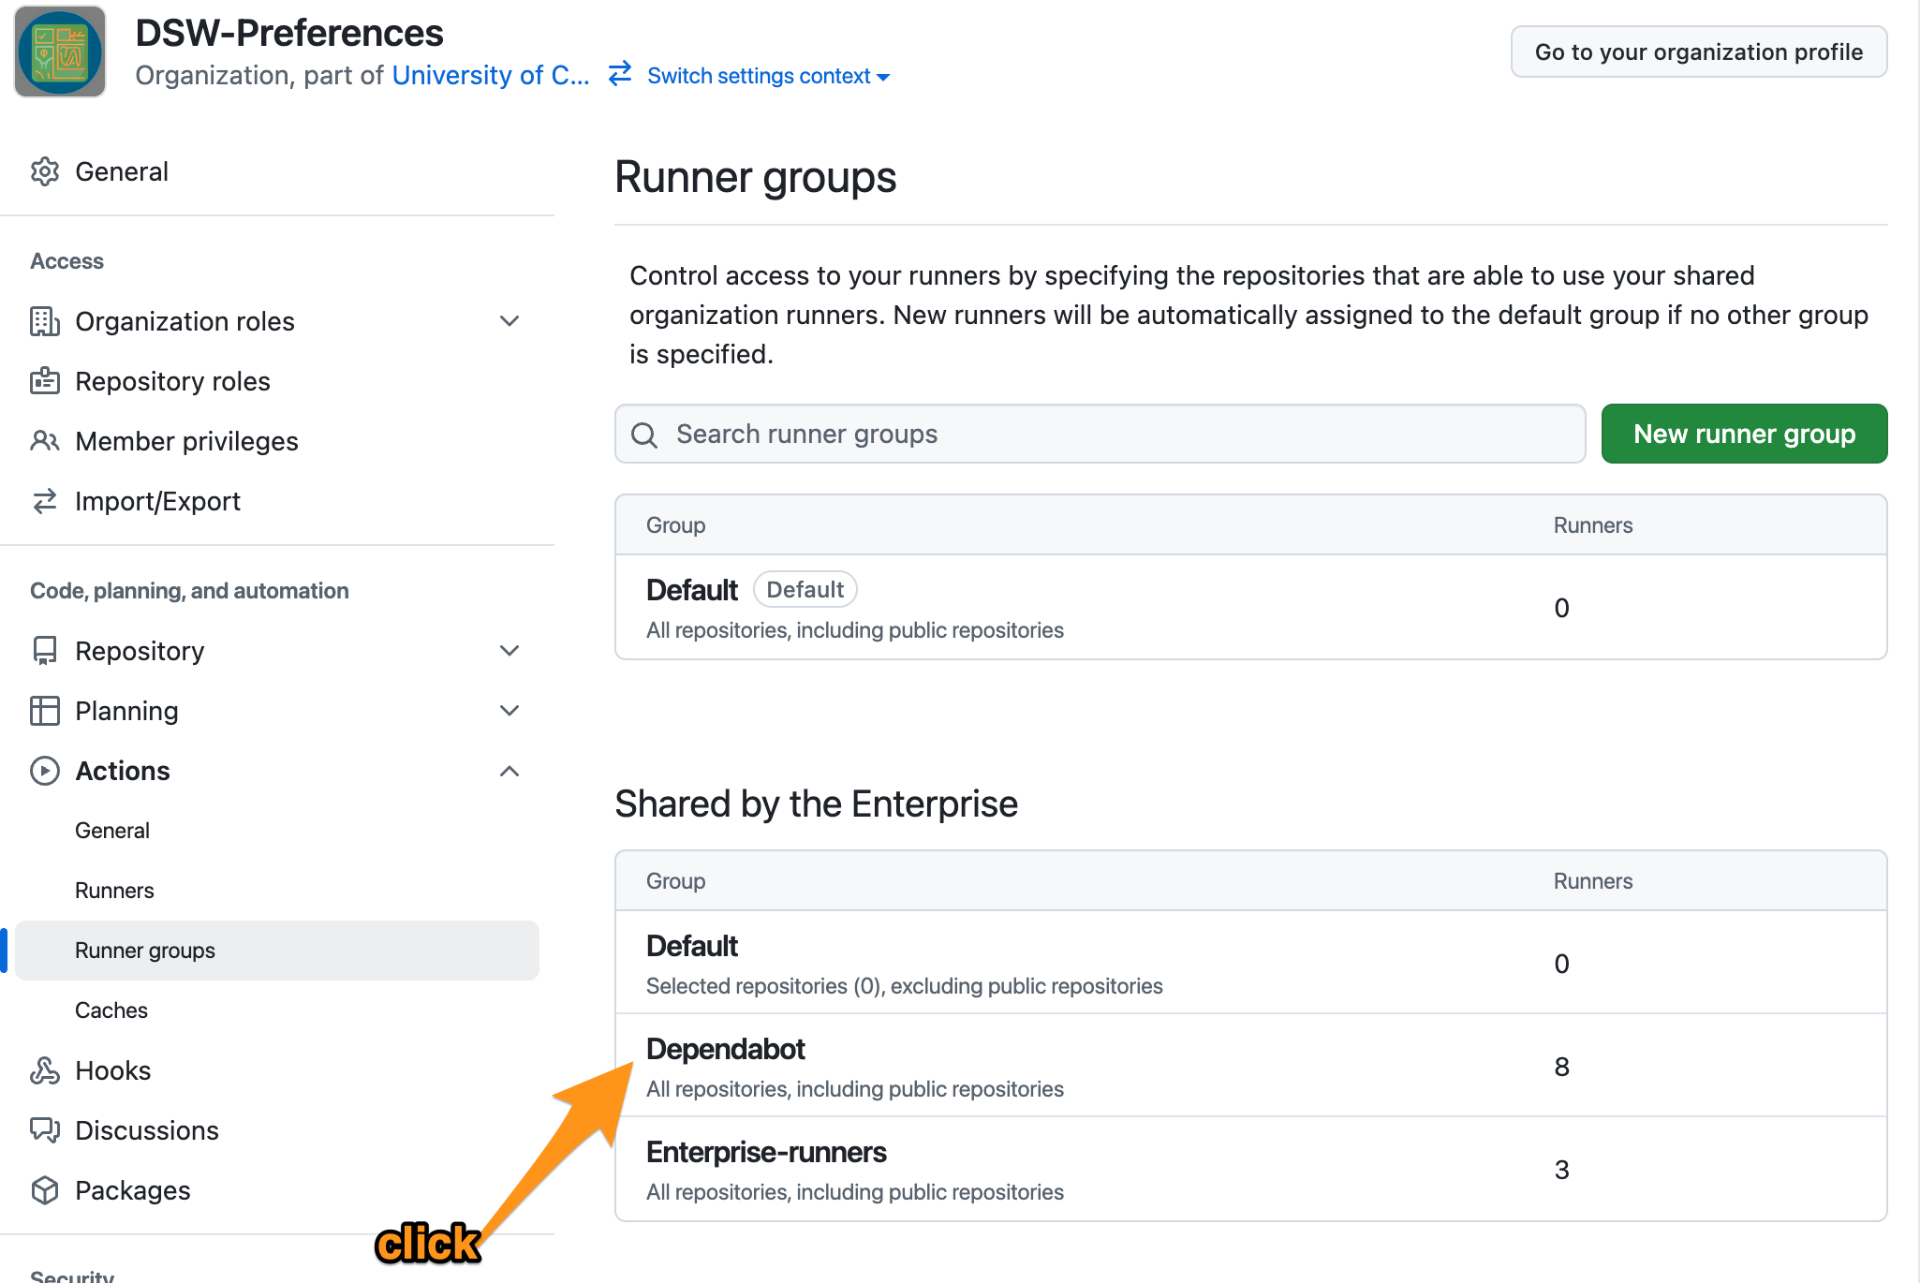
Task: Click the Packages box icon
Action: [44, 1190]
